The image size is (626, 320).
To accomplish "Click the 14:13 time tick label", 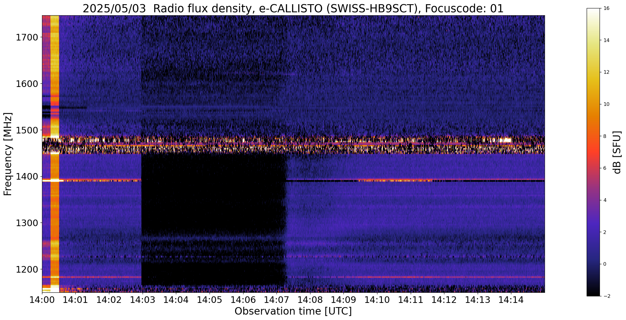I will pos(478,300).
